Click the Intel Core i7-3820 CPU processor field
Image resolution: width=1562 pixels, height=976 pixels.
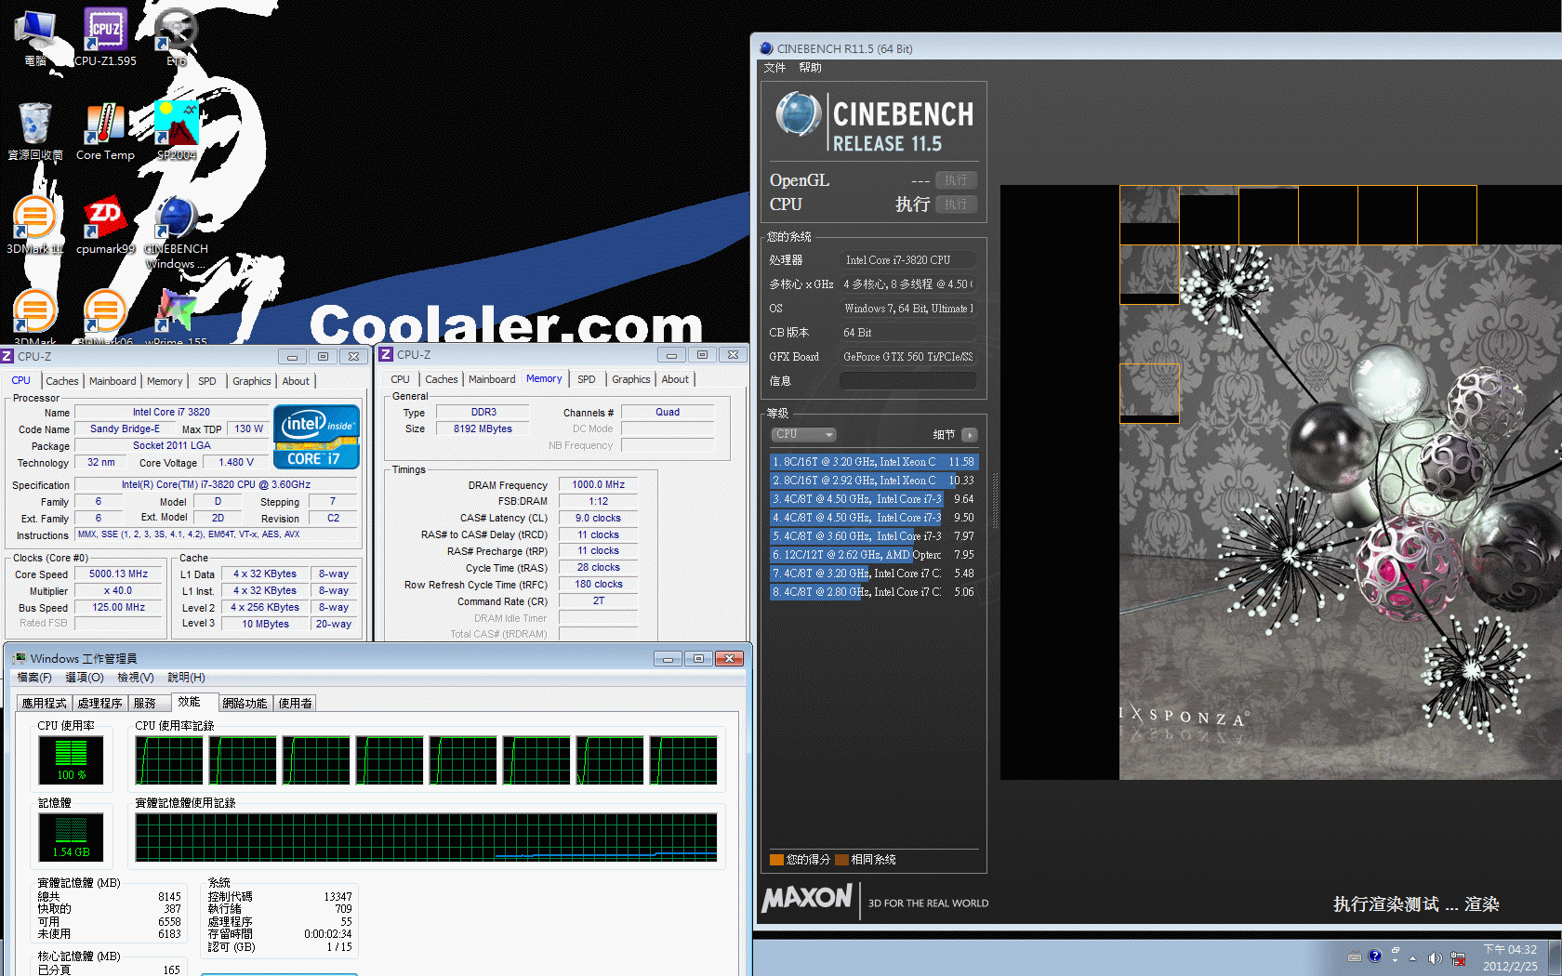[908, 260]
